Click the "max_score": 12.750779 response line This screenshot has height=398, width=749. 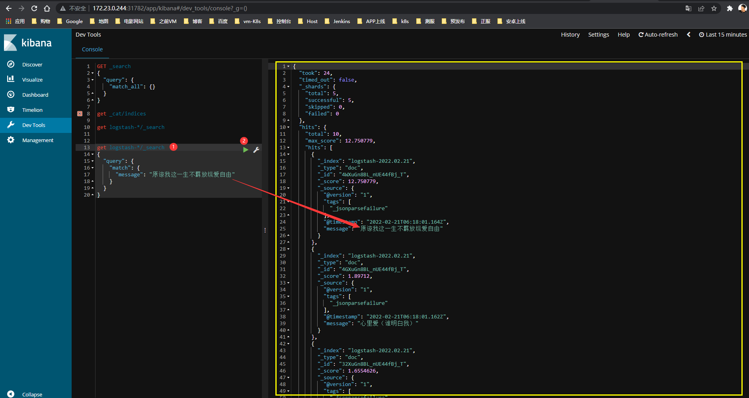[340, 141]
